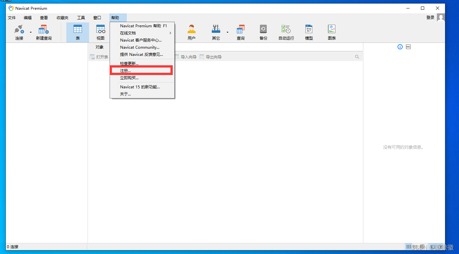
Task: Switch to grid view icon in the status bar
Action: pos(409,247)
